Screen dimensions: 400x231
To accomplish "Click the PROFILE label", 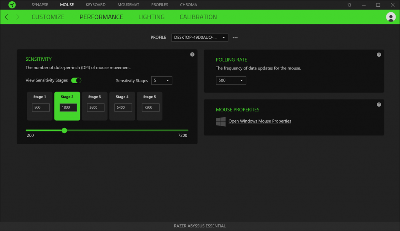I will 158,38.
